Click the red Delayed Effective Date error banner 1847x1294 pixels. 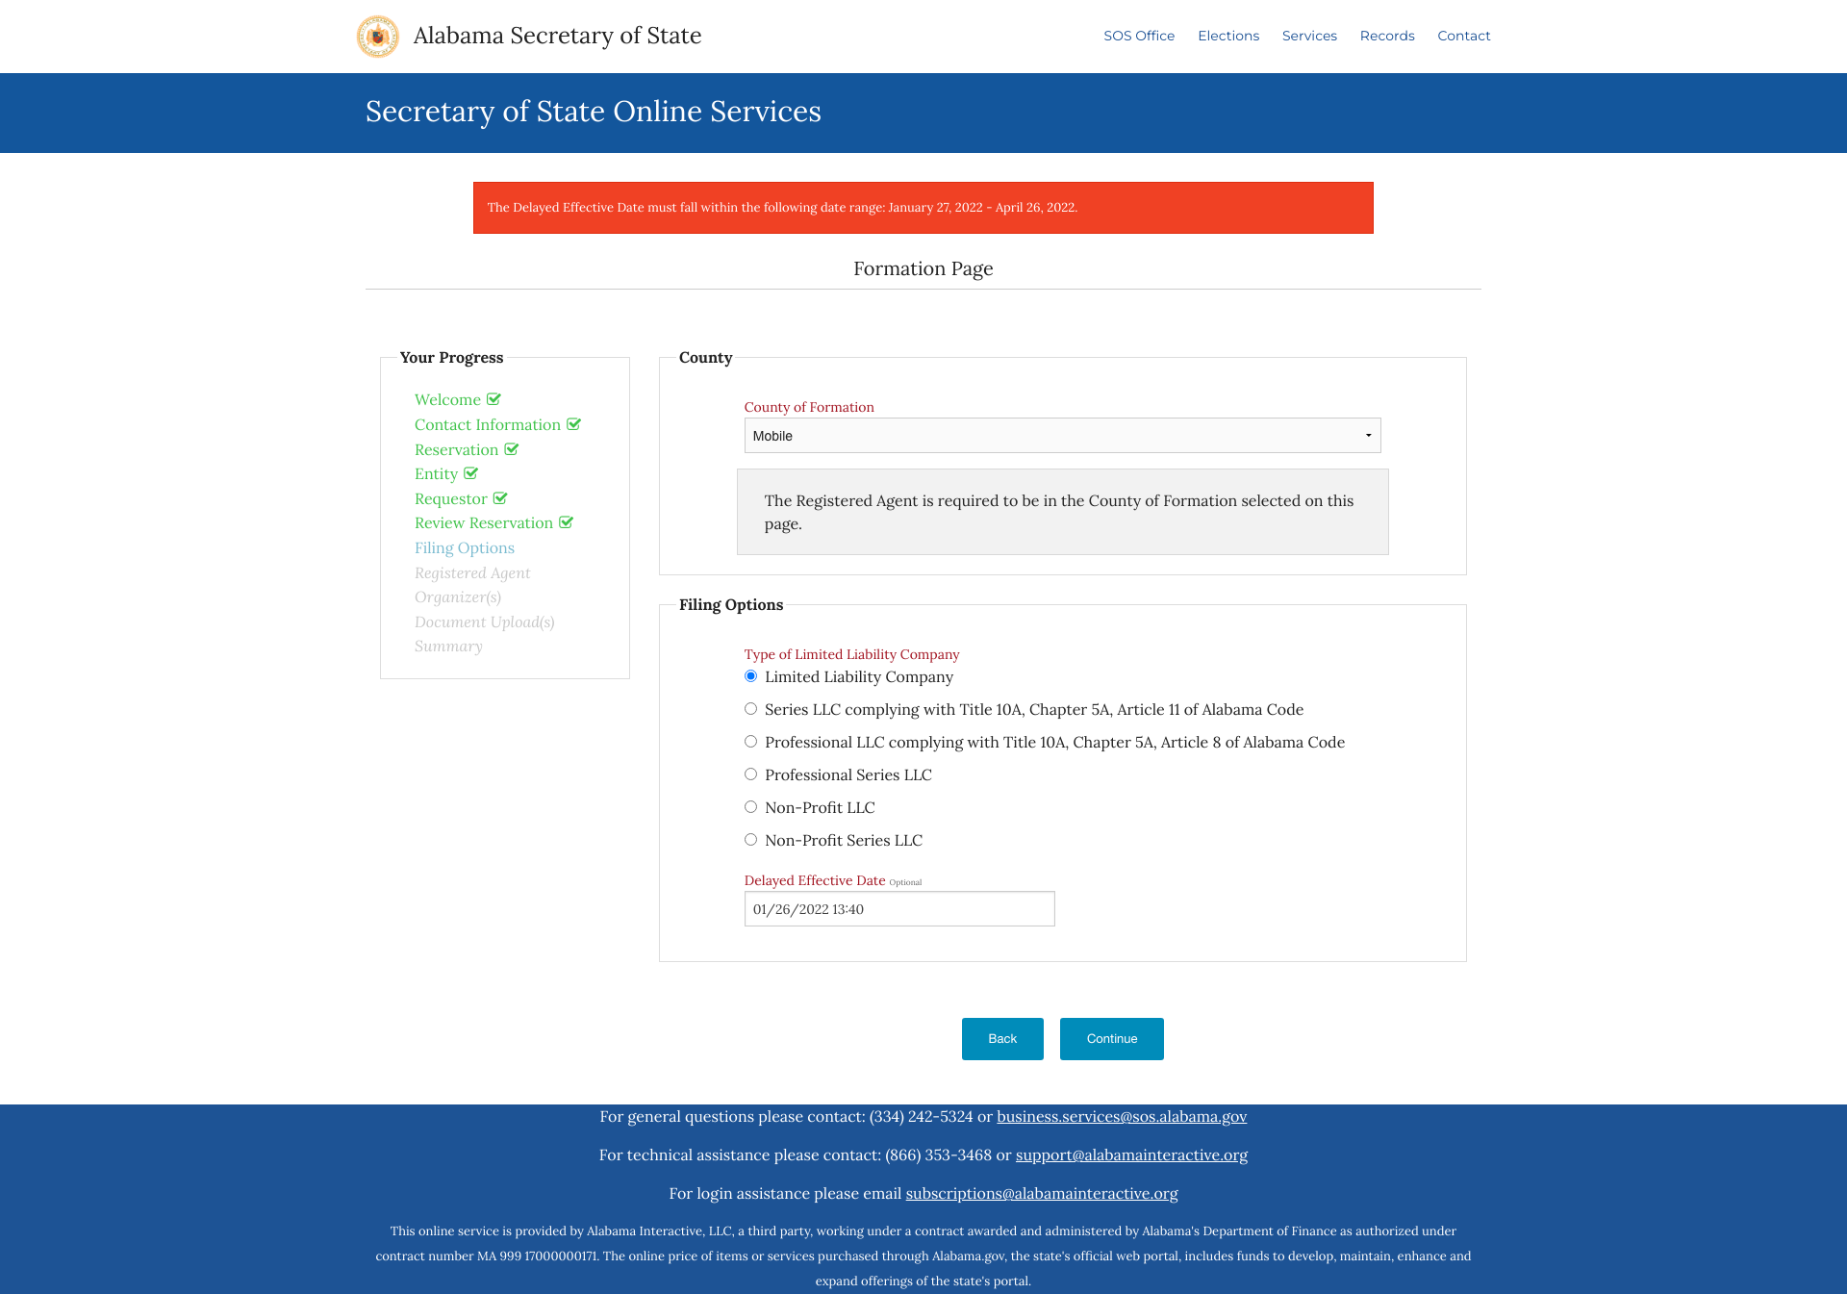tap(923, 208)
